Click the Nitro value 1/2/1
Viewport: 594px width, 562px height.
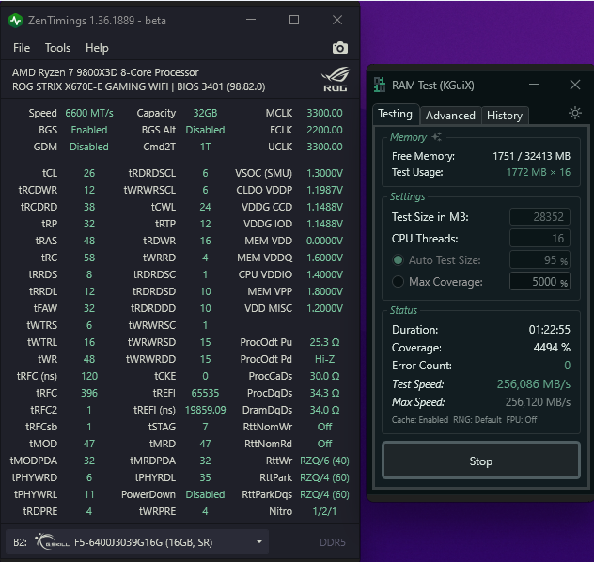pyautogui.click(x=324, y=511)
